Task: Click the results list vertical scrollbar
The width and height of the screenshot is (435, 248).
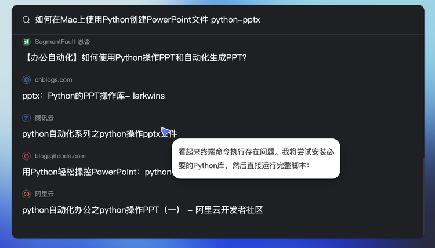Action: tap(423, 196)
